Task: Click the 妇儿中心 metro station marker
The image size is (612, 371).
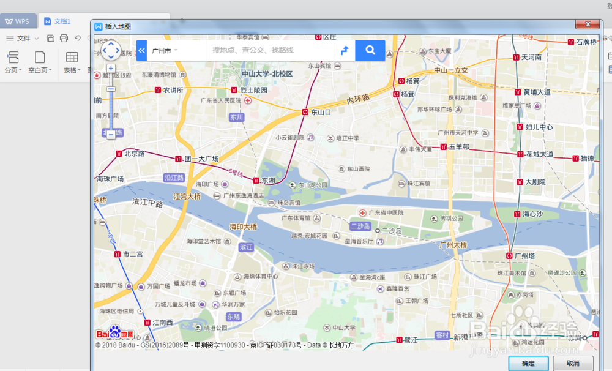Action: tap(520, 127)
